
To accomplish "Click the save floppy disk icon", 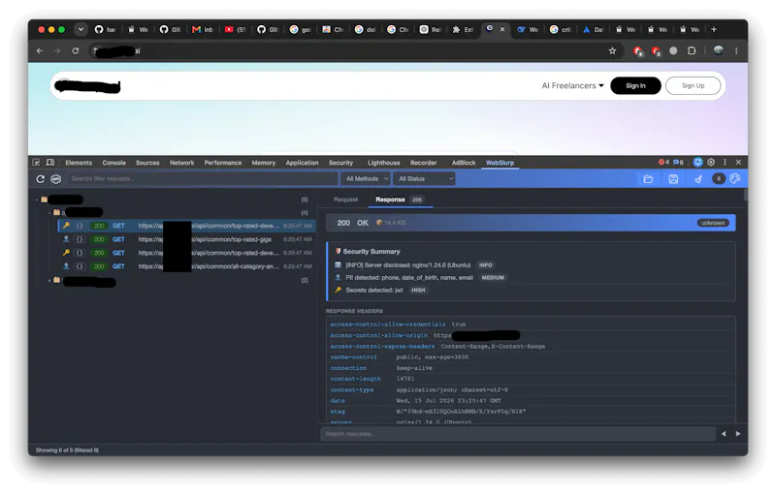I will coord(673,179).
